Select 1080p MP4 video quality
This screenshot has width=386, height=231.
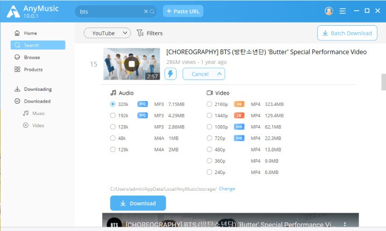point(209,127)
